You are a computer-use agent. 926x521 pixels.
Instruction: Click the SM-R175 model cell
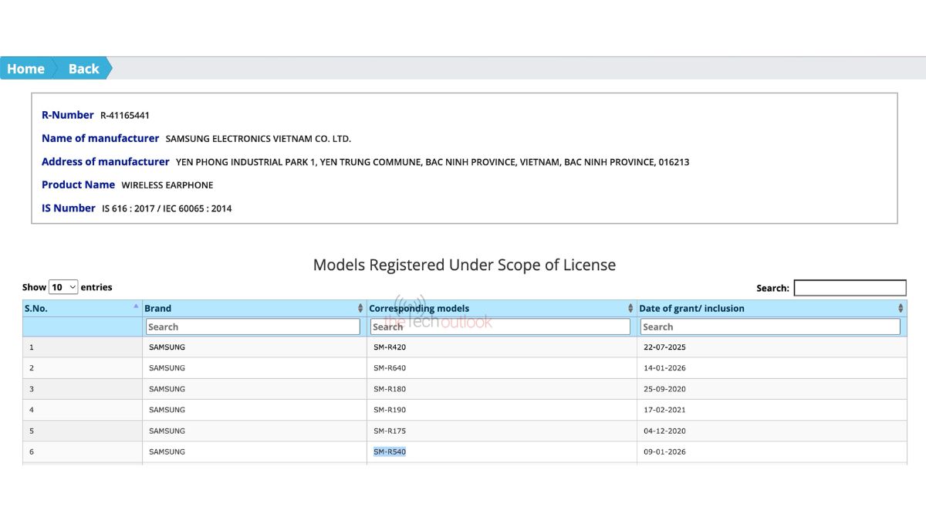(x=390, y=431)
